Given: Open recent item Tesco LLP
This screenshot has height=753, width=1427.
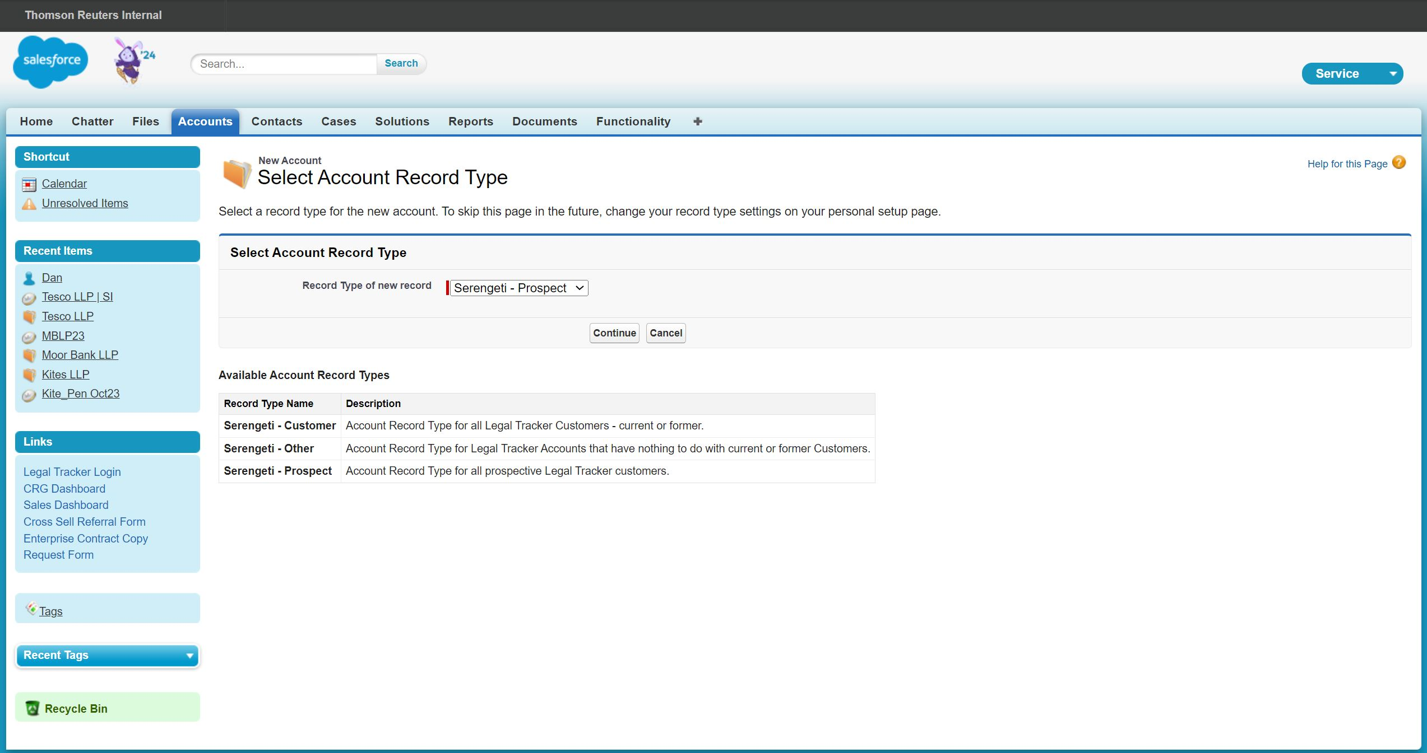Looking at the screenshot, I should pos(68,316).
